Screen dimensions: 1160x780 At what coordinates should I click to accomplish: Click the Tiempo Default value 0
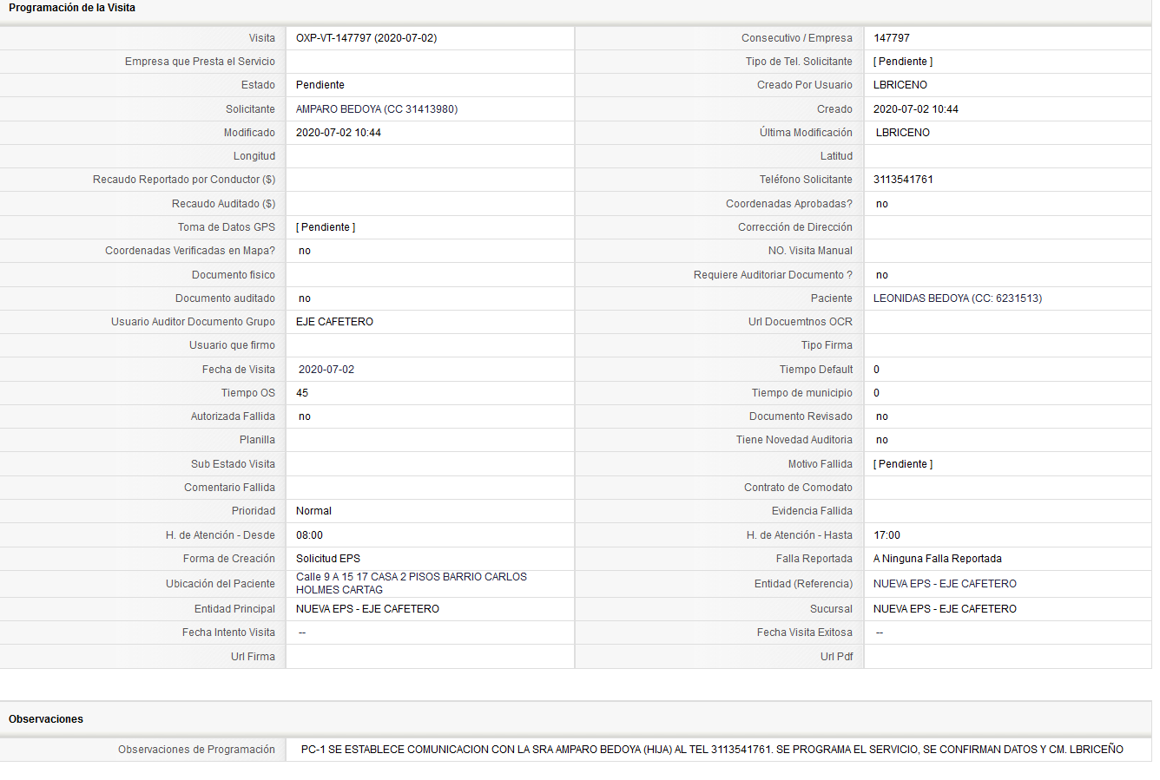(877, 370)
